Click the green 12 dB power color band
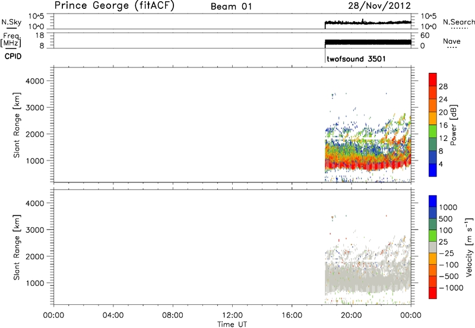The height and width of the screenshot is (328, 475). [x=433, y=131]
